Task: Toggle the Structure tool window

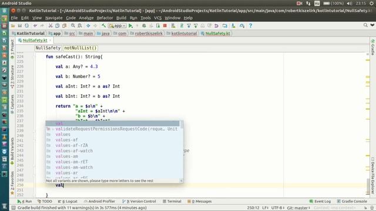Action: [12, 77]
